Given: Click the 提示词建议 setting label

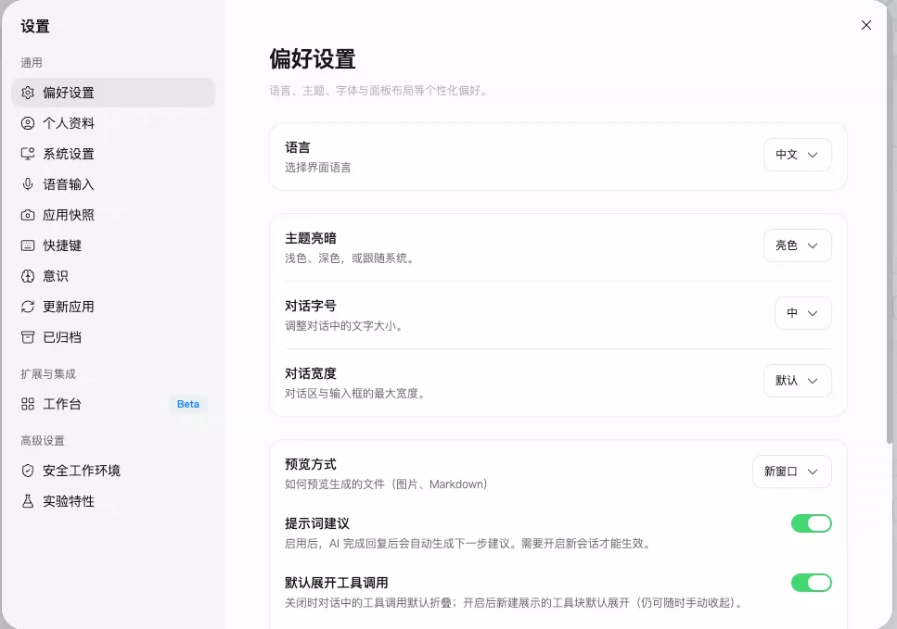Looking at the screenshot, I should 317,523.
